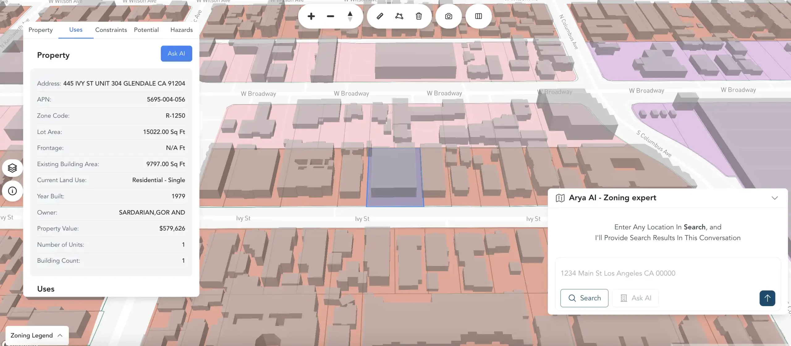Take a screenshot with the camera tool
791x346 pixels.
click(448, 16)
